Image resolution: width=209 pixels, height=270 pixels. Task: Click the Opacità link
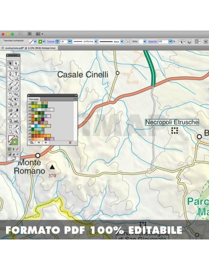pyautogui.click(x=153, y=42)
